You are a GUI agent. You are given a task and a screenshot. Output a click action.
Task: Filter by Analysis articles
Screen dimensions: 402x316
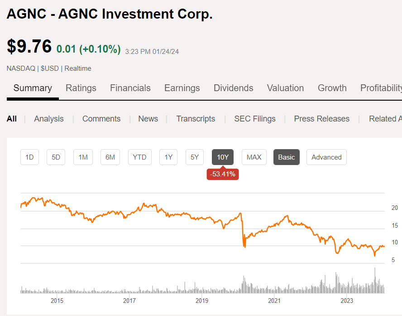click(x=49, y=119)
